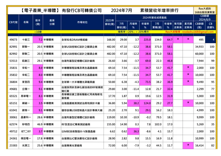Select the name cell IET二KY
This screenshot has height=156, width=221.
coord(26,131)
